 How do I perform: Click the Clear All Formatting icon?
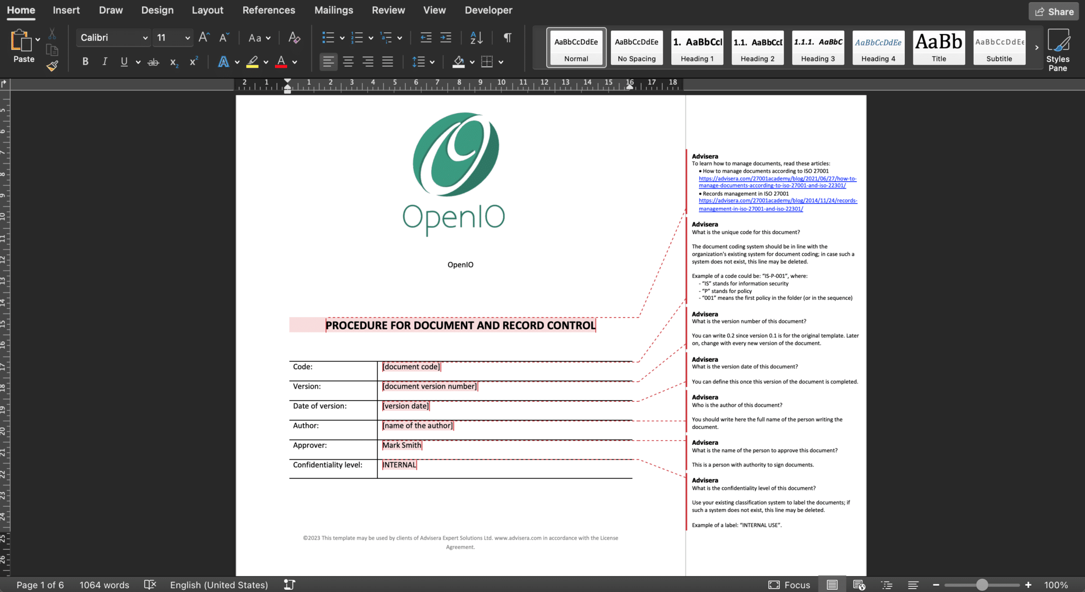tap(294, 38)
